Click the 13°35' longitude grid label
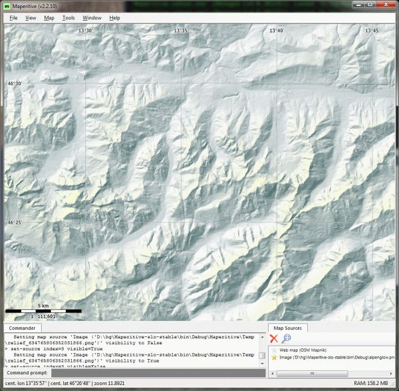399x391 pixels. [181, 31]
